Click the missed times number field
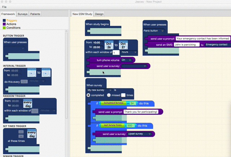Viewport: 231px width, 157px height. click(123, 95)
